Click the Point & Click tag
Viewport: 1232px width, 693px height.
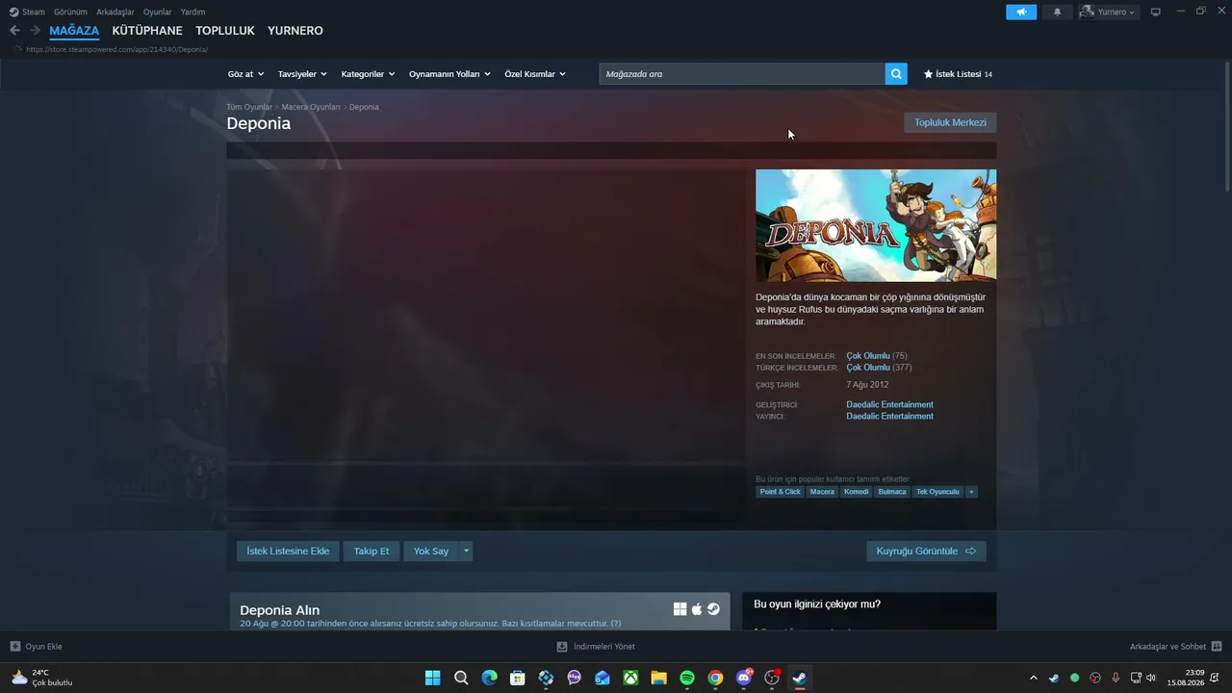[x=780, y=492]
